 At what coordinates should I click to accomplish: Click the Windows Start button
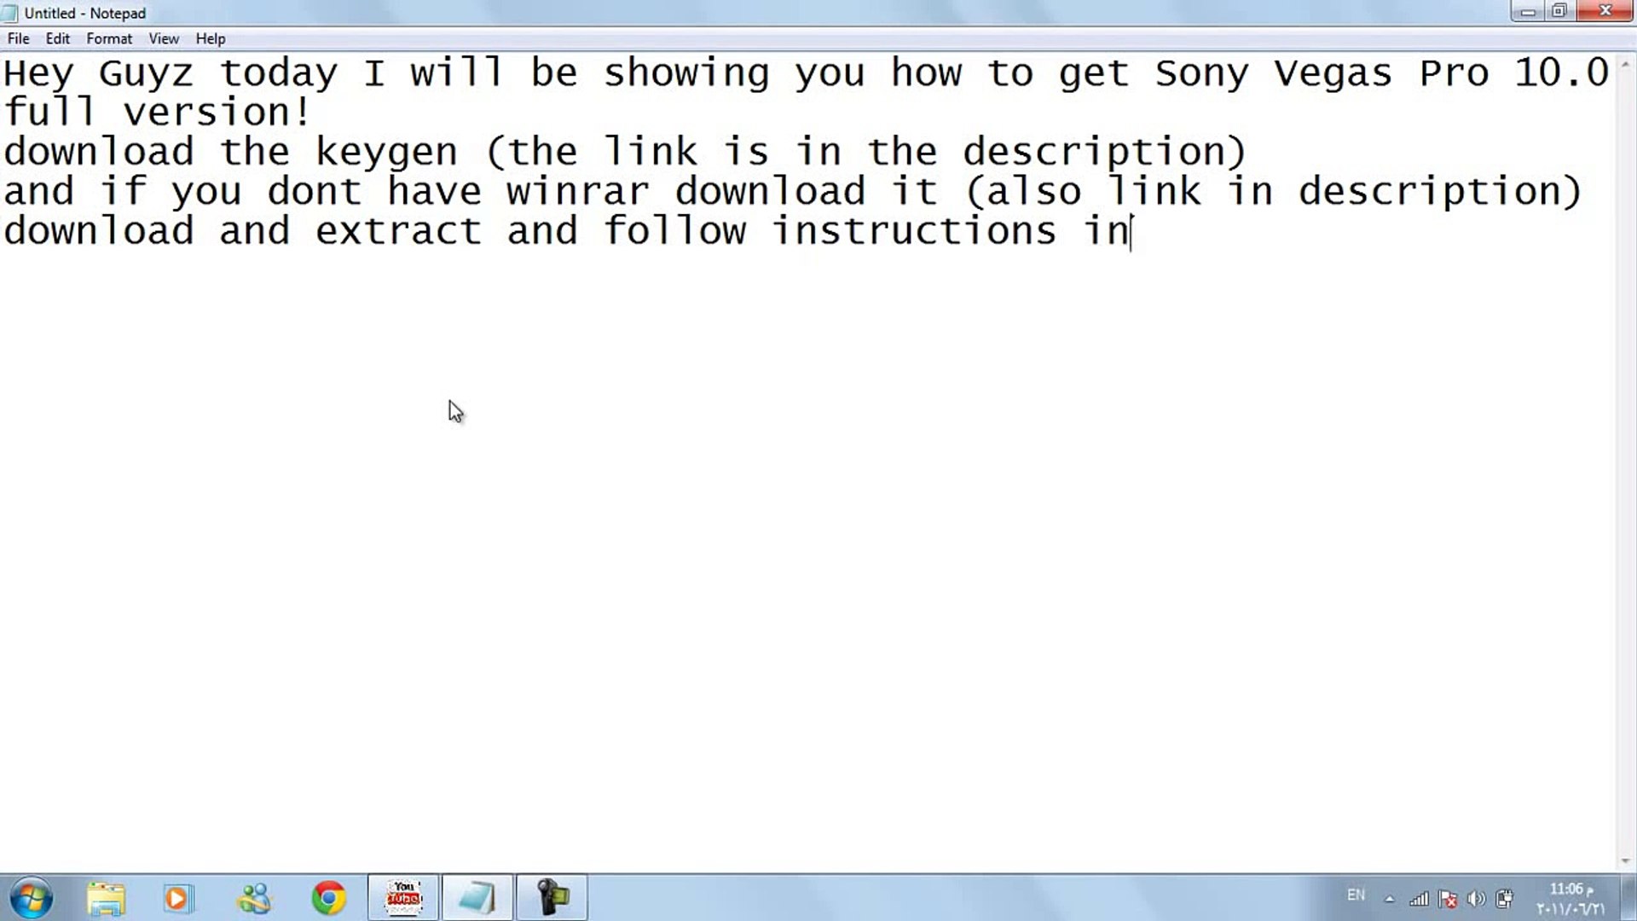coord(31,897)
